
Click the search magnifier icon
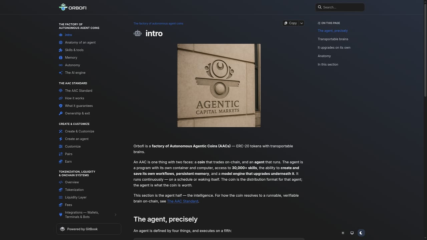320,7
